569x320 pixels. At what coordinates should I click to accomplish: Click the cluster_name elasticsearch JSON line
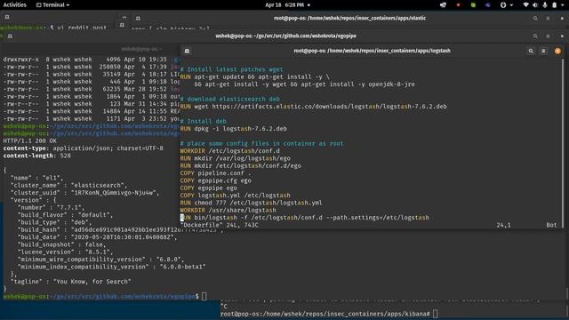coord(69,186)
